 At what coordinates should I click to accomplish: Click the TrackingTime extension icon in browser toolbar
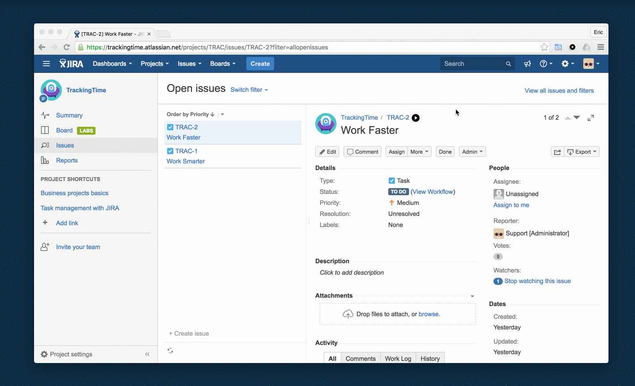click(572, 47)
